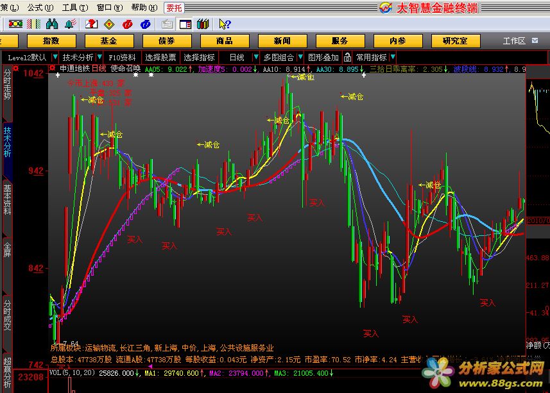The width and height of the screenshot is (550, 393).
Task: Switch to the 分时成交 side tab
Action: (x=7, y=315)
